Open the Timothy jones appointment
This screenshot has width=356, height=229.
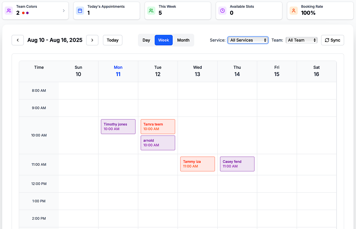pyautogui.click(x=118, y=126)
